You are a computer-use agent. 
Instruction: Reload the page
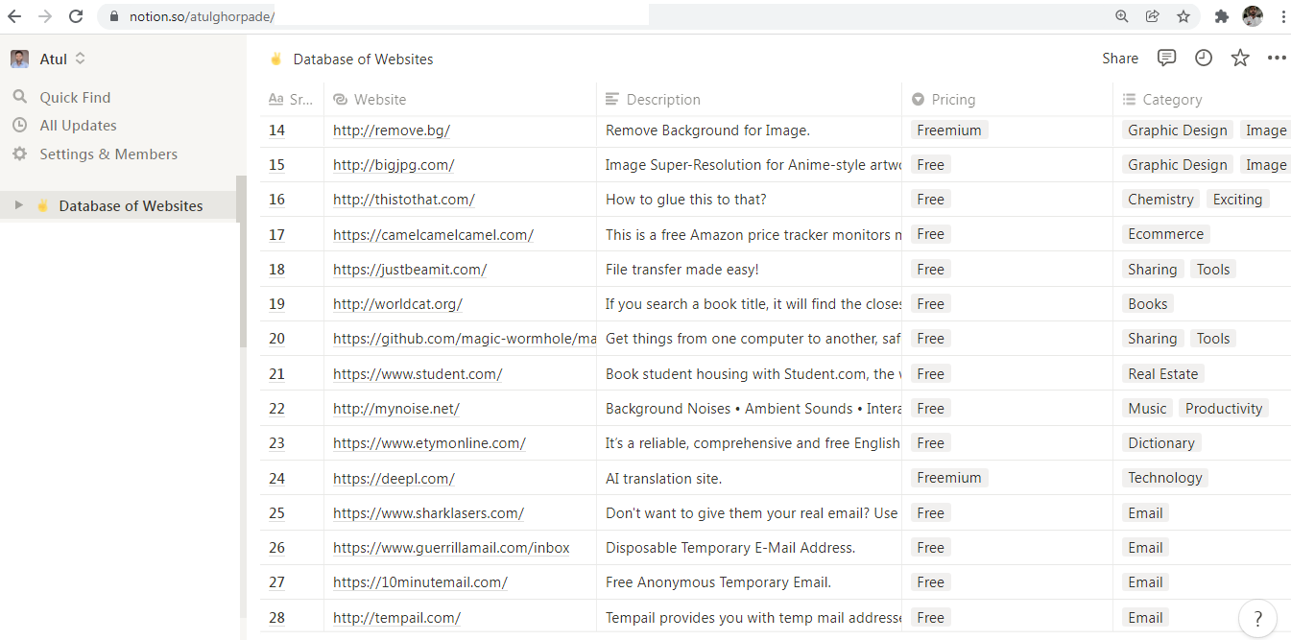click(77, 16)
